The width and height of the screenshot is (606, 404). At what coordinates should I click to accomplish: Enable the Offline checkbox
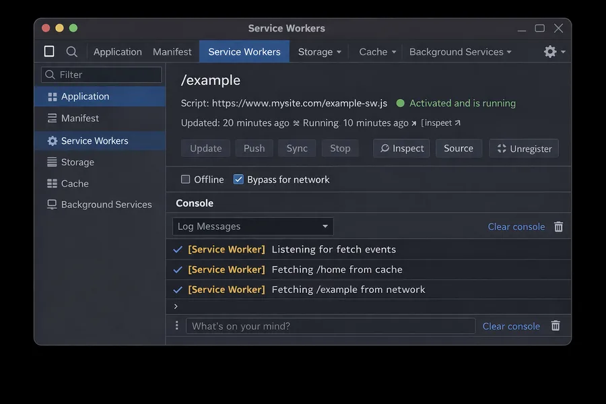pyautogui.click(x=186, y=179)
